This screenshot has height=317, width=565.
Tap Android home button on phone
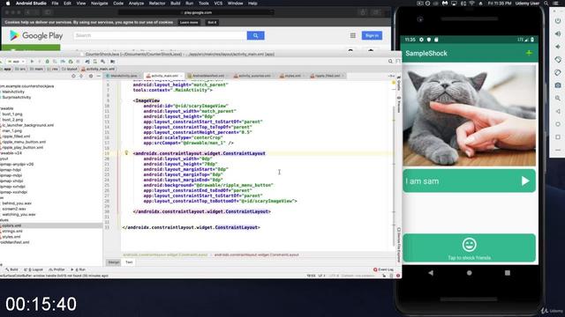point(469,273)
